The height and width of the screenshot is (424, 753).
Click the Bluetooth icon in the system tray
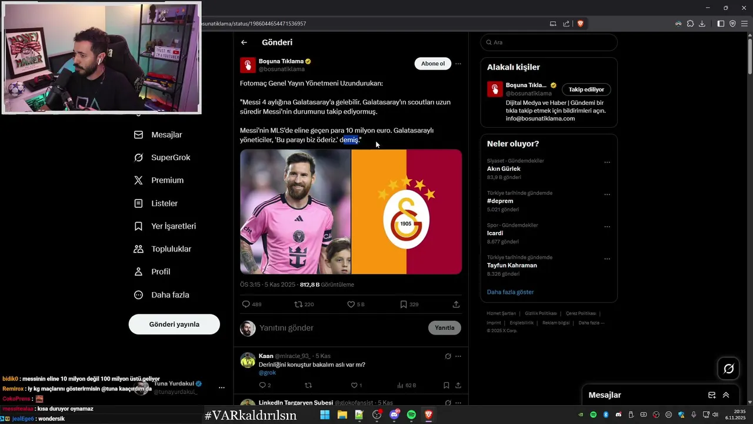click(605, 415)
